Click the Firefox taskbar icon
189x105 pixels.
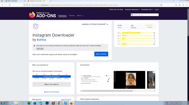click(x=72, y=103)
